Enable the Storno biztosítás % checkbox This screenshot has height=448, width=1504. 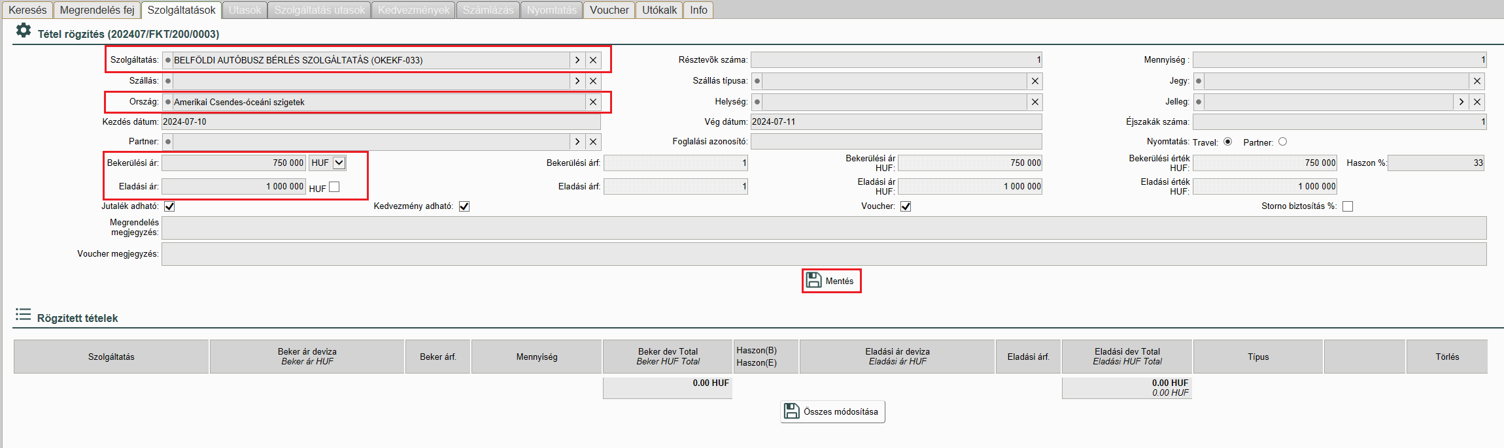click(x=1347, y=206)
